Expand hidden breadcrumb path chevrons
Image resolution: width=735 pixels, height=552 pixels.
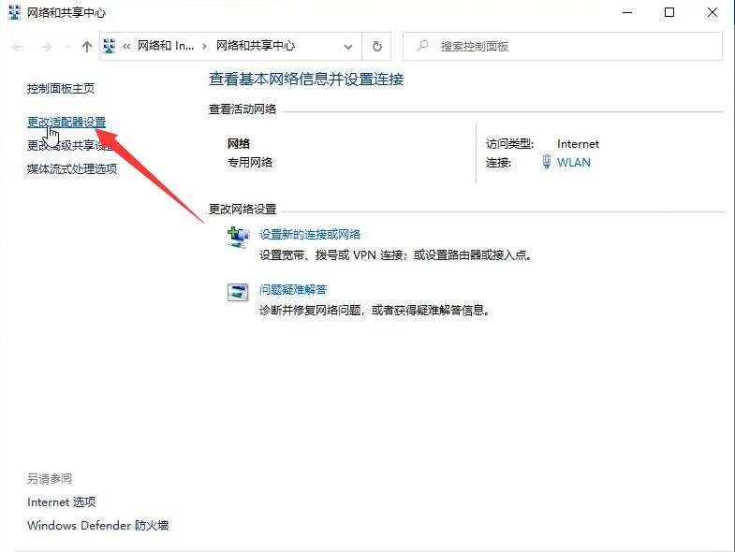(126, 46)
